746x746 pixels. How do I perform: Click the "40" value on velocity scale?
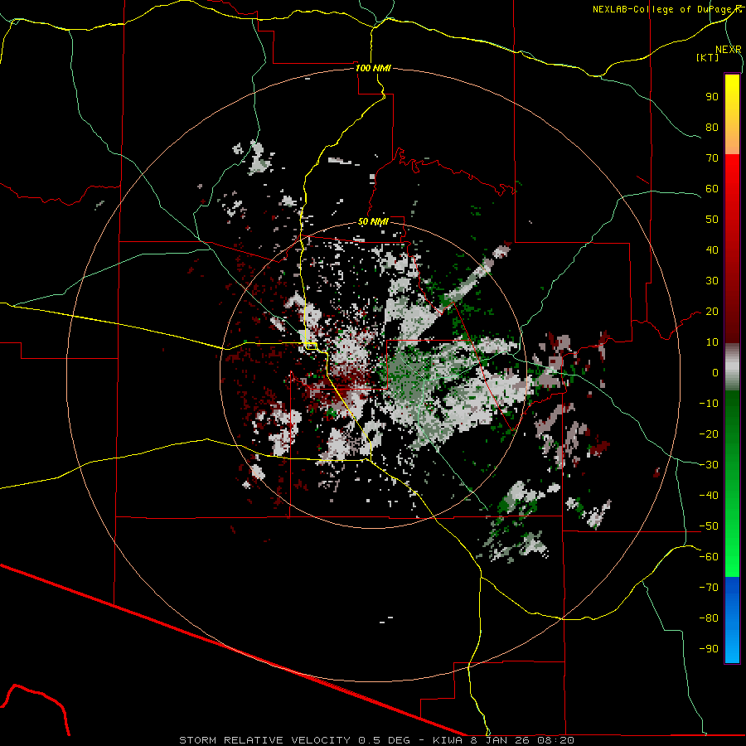(x=712, y=250)
